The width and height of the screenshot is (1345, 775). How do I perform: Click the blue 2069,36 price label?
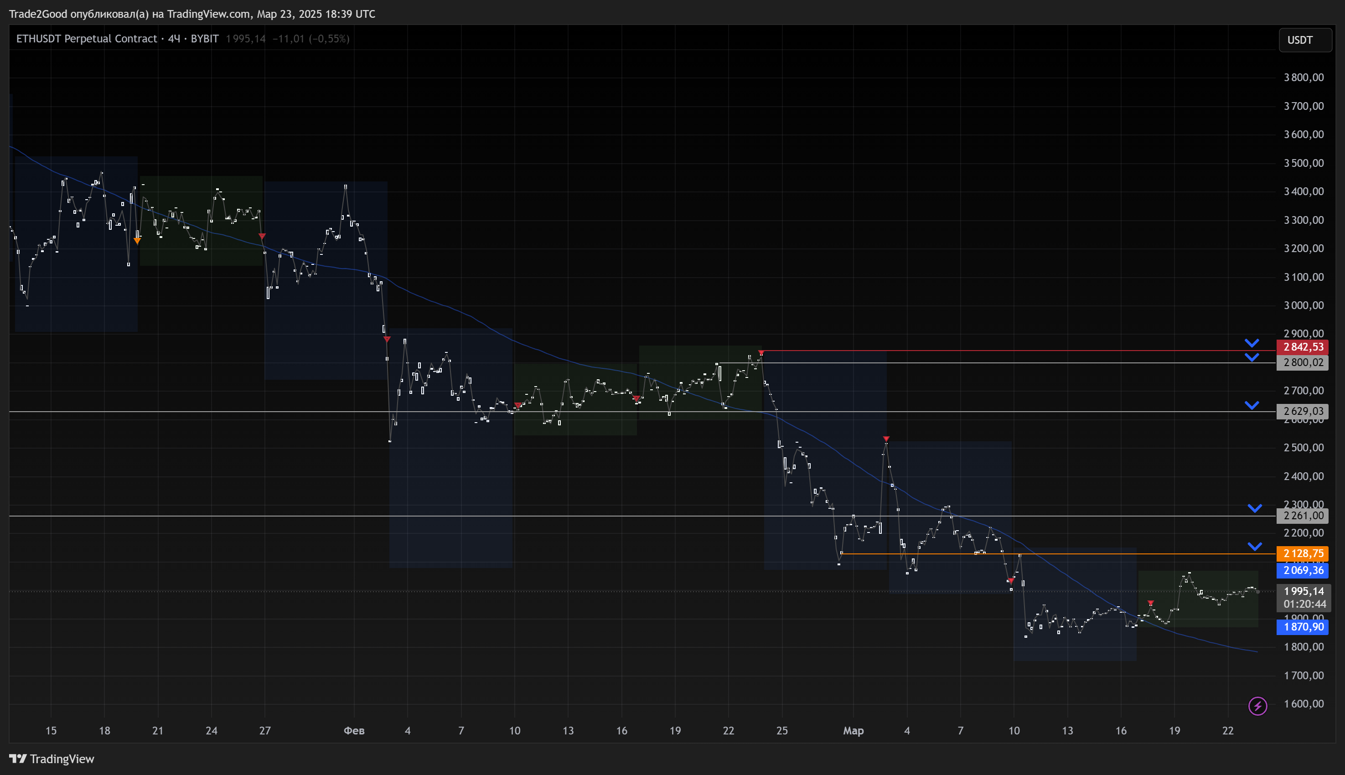(x=1303, y=571)
